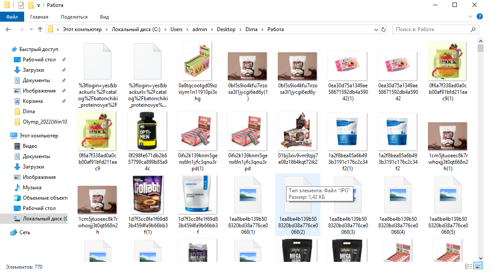Select file 1a2f8bea85a6b49...f2(1)
Viewport: 497px width, 280px height.
(348, 141)
